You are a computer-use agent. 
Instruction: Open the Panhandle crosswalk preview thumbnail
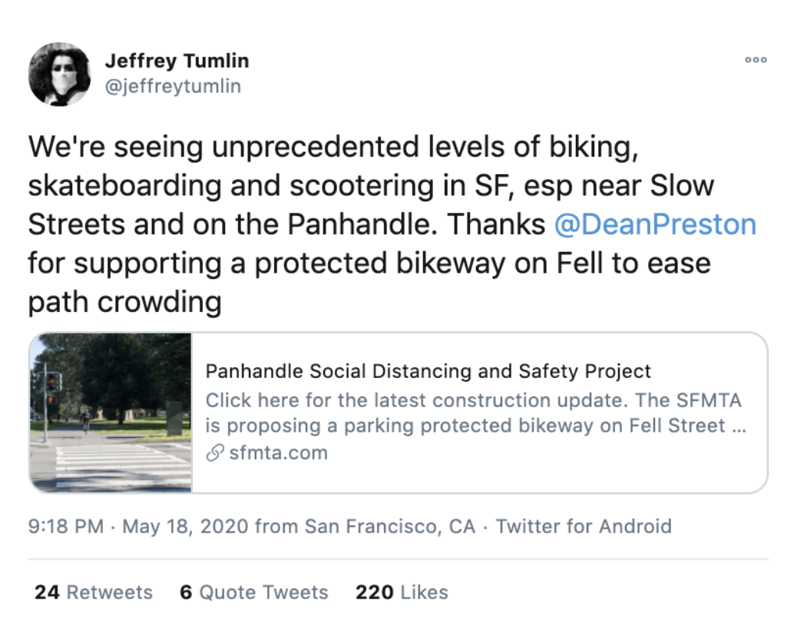coord(111,413)
